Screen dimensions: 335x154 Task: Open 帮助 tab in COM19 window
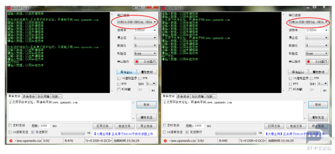tap(57, 96)
